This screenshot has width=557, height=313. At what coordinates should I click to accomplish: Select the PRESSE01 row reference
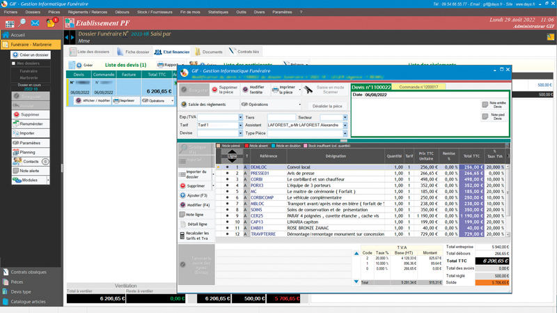pyautogui.click(x=260, y=173)
